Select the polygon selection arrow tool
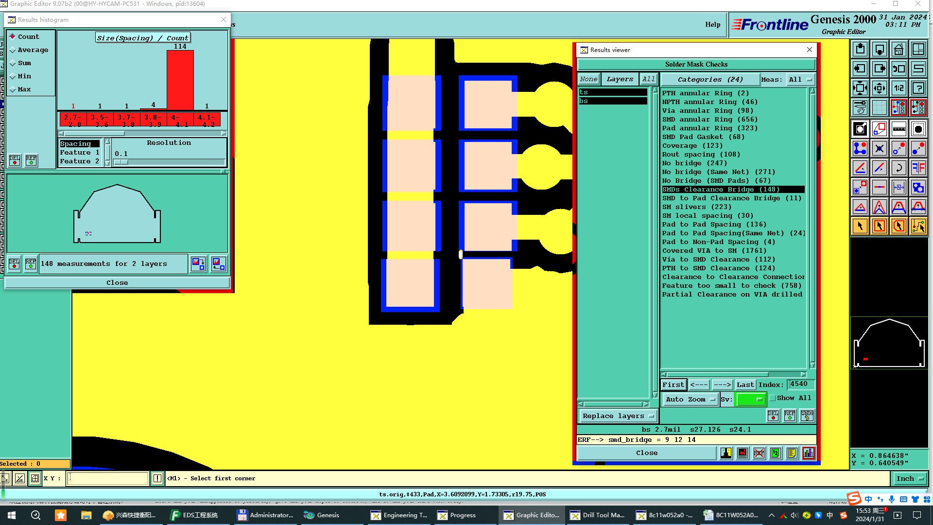The image size is (933, 525). 898,226
